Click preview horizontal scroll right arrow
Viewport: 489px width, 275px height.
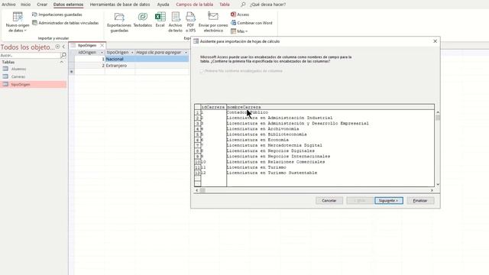432,190
